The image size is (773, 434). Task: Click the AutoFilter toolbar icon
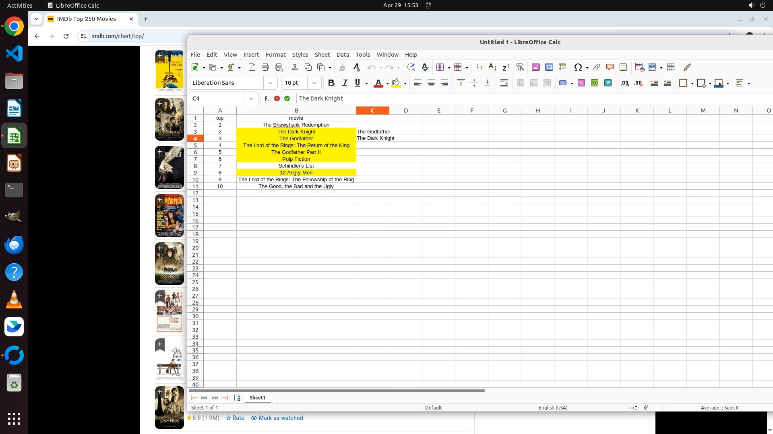point(520,67)
